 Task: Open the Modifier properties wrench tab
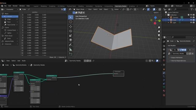coord(164,73)
